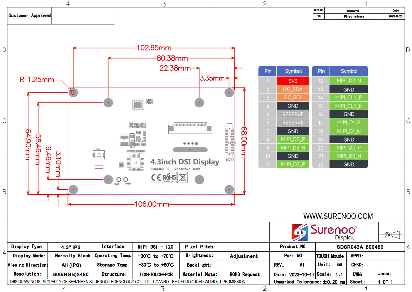Click the top-left mounting hole with red ring

[73, 93]
